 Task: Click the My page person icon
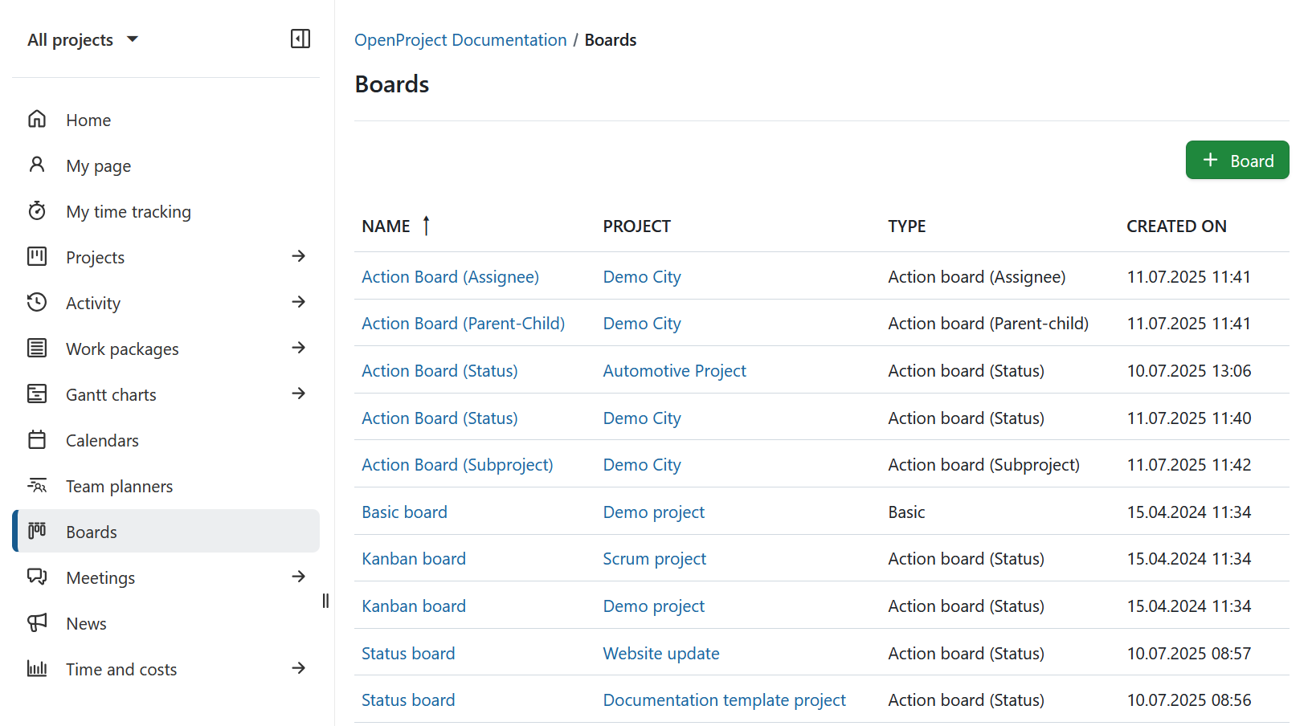pos(37,165)
